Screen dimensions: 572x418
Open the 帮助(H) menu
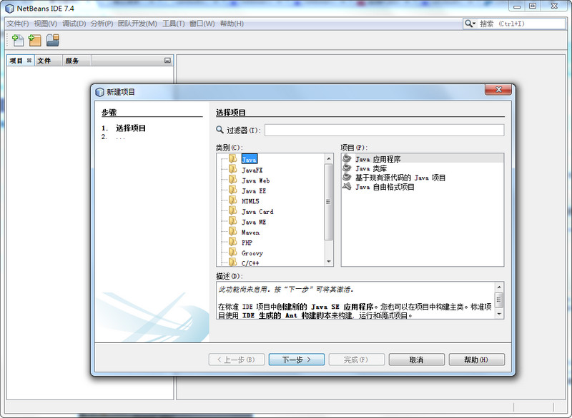coord(232,24)
